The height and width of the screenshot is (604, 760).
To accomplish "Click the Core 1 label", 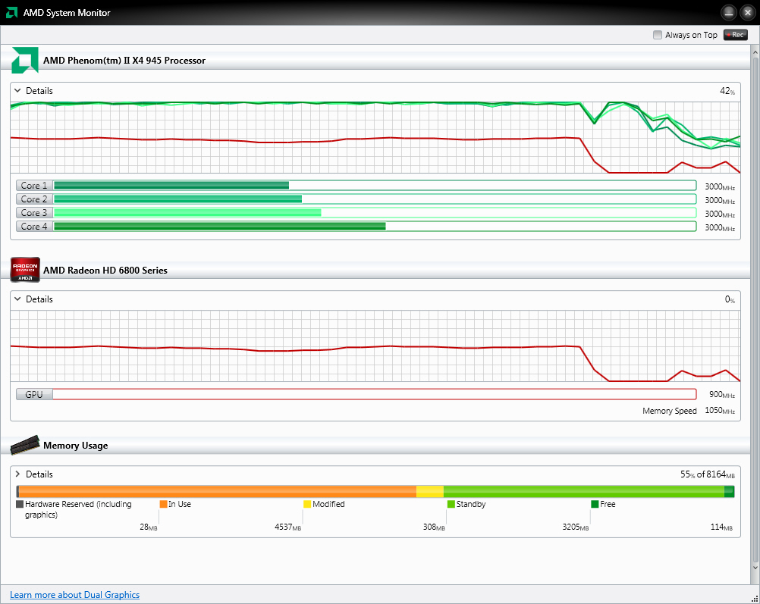I will (x=34, y=186).
